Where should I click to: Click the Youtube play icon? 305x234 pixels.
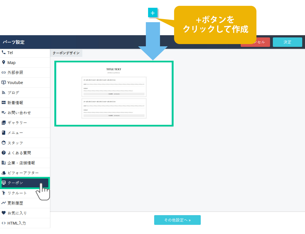(x=4, y=83)
